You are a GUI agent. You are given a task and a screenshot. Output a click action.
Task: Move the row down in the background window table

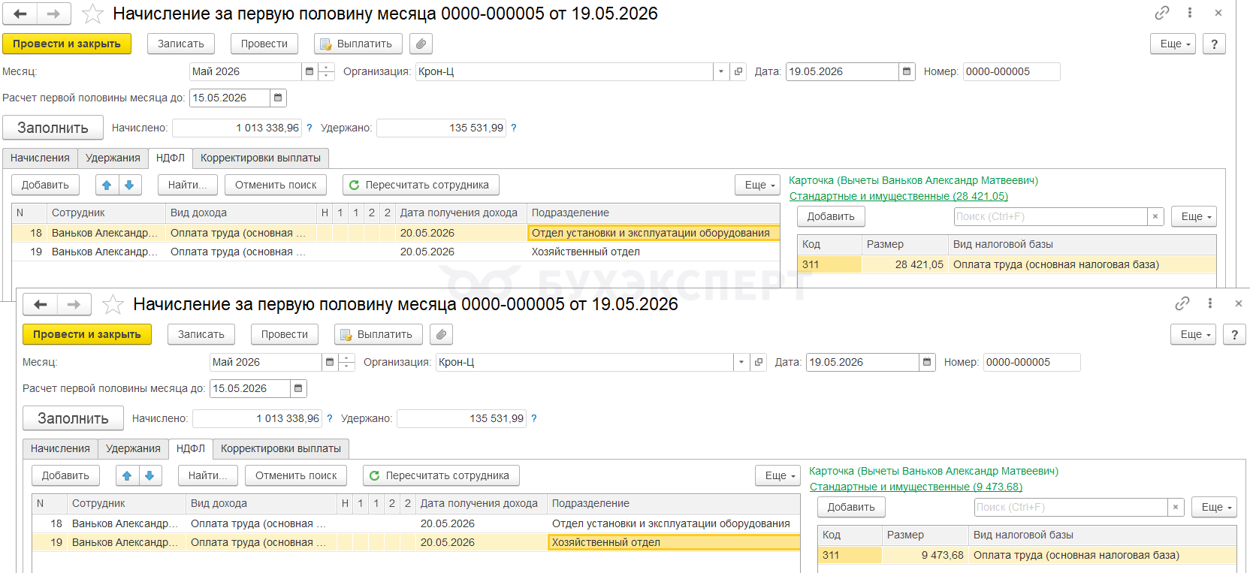tap(129, 185)
